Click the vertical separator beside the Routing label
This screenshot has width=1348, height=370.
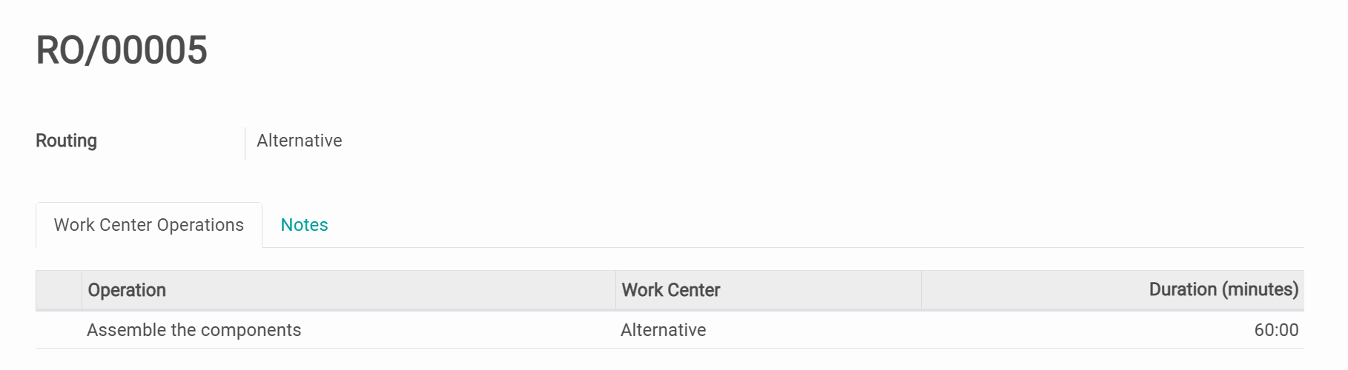245,144
